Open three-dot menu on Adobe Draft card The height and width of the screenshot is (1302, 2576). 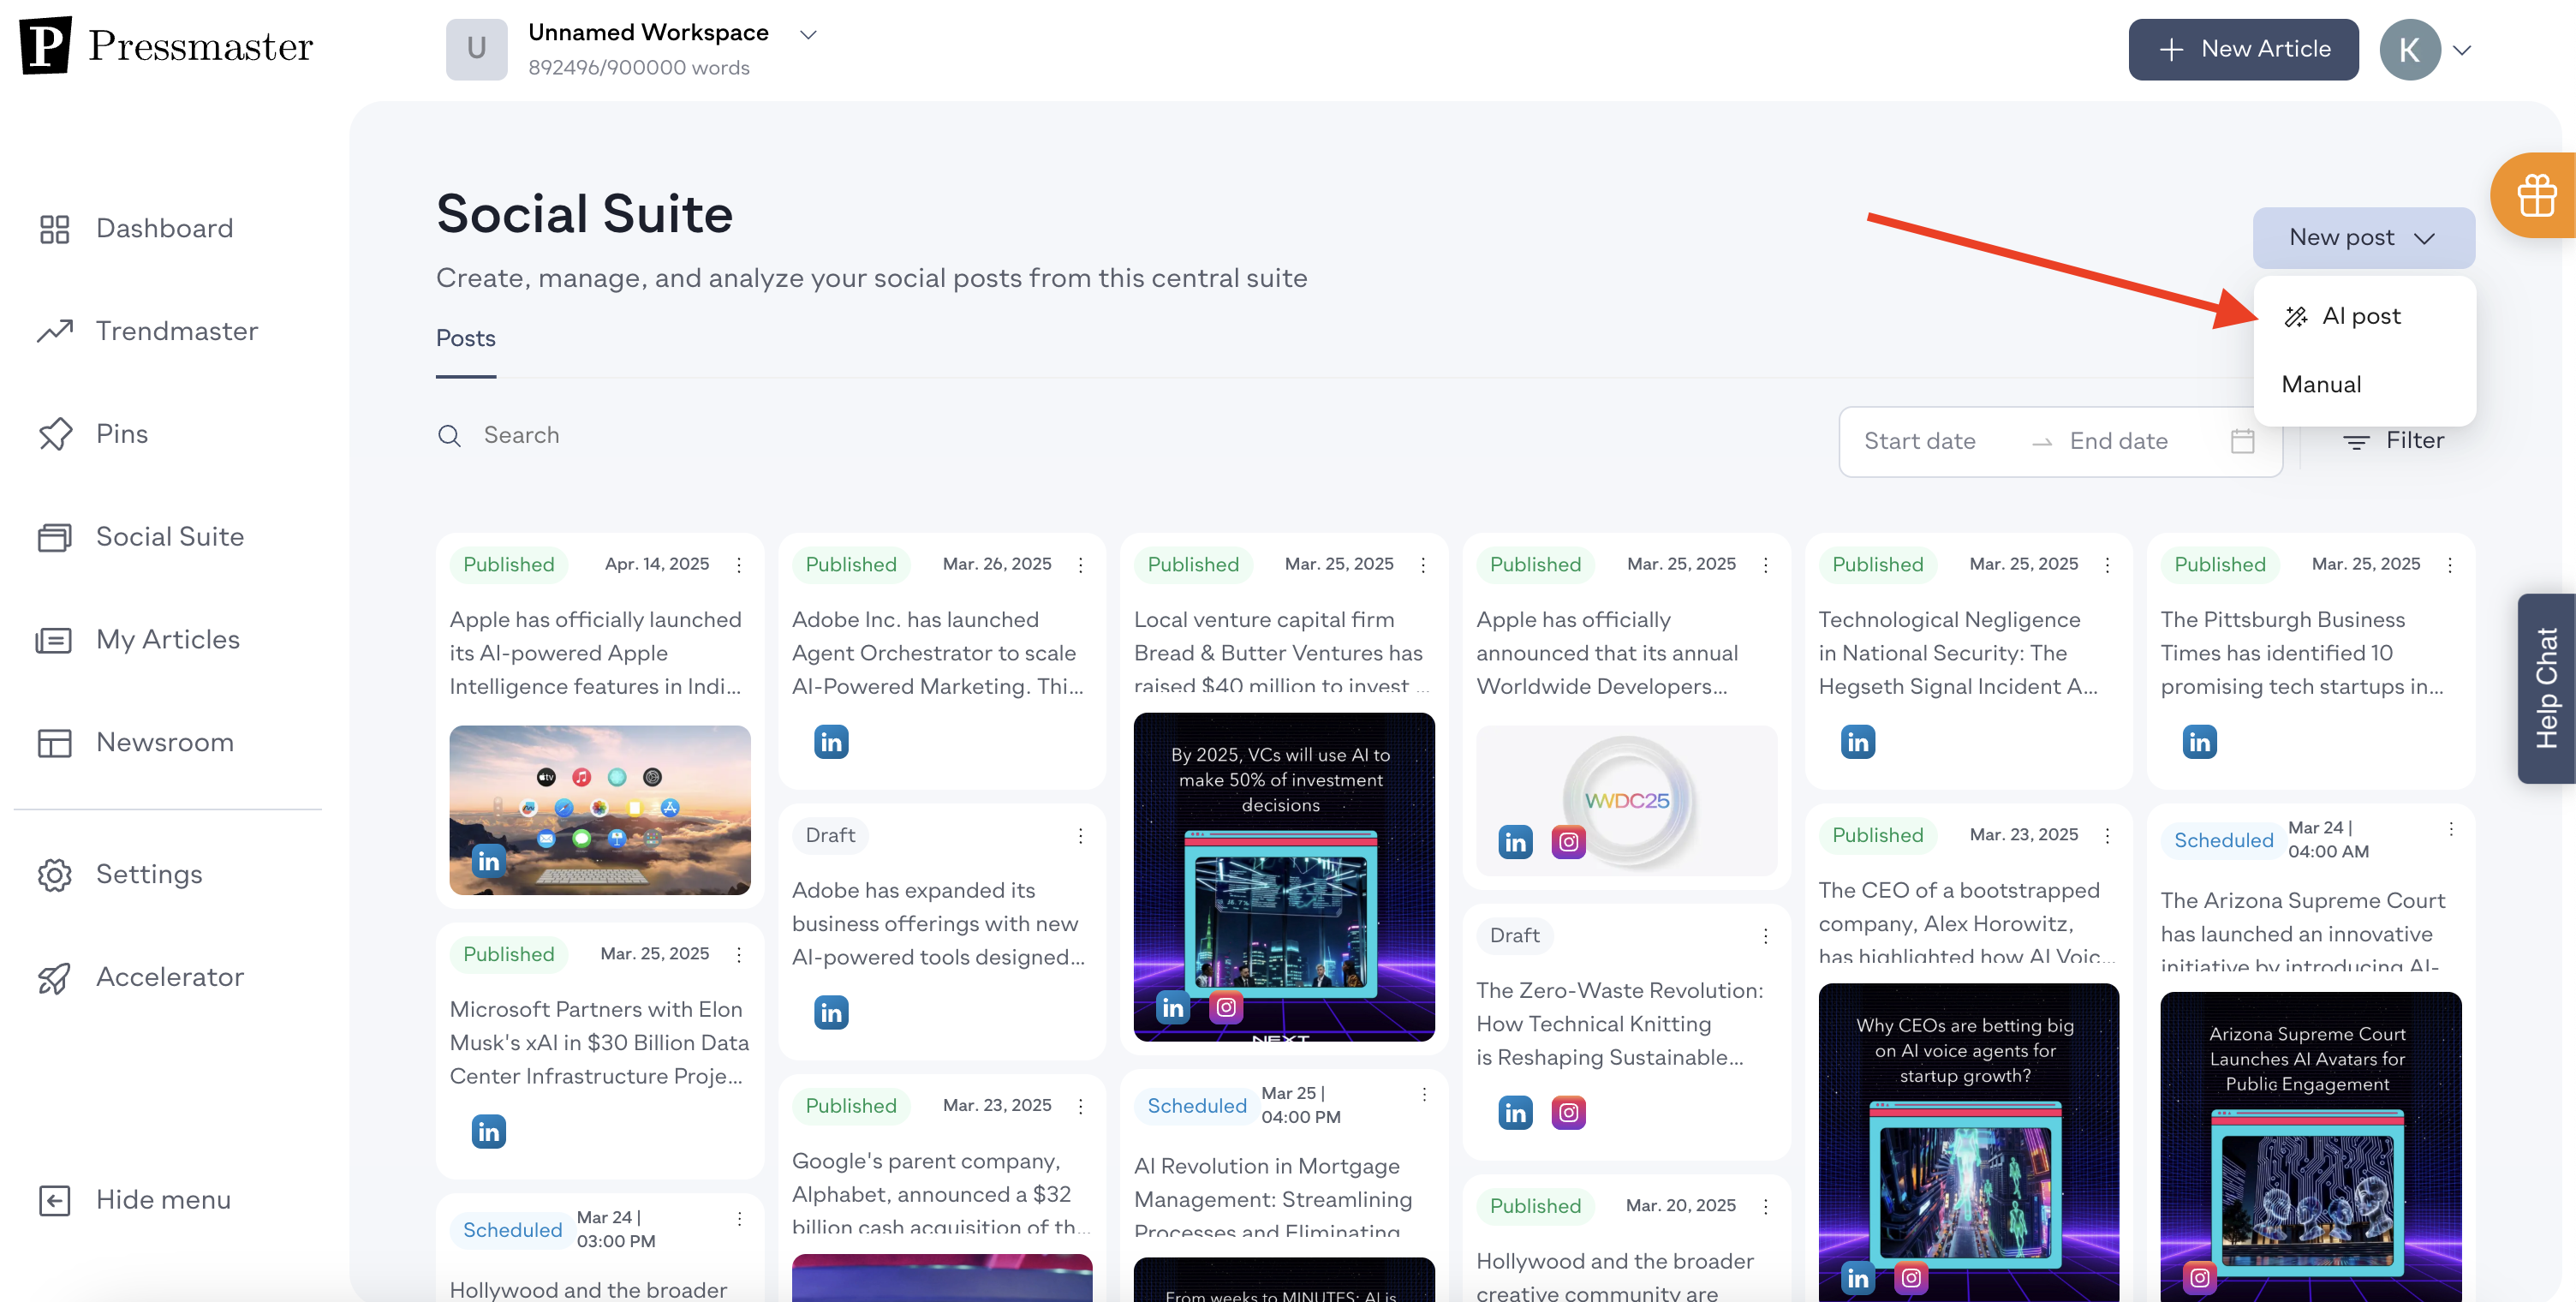click(x=1080, y=836)
